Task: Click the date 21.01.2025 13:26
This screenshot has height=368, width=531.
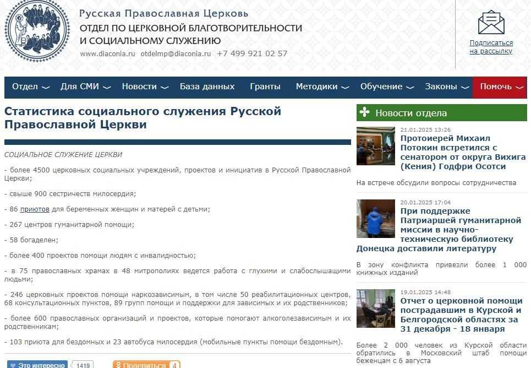Action: (425, 129)
